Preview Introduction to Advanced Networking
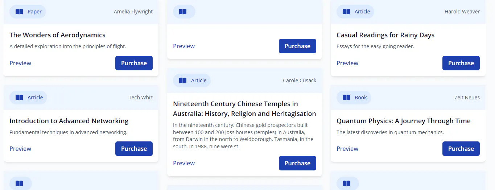495x190 pixels. pos(20,149)
